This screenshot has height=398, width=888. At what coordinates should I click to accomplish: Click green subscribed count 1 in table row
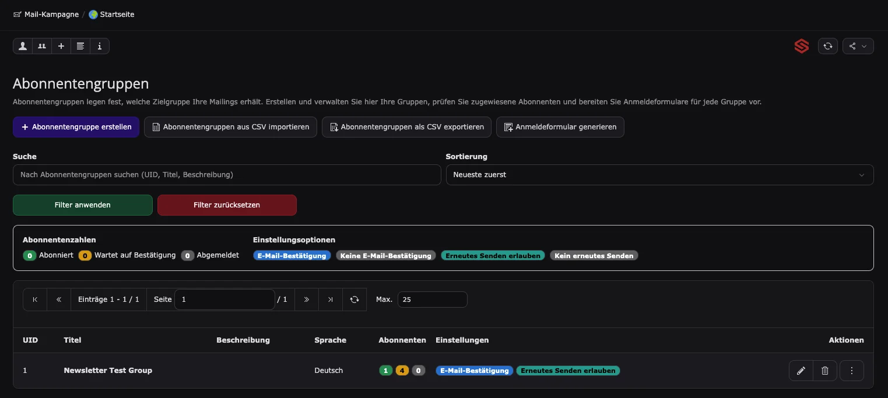pos(385,371)
